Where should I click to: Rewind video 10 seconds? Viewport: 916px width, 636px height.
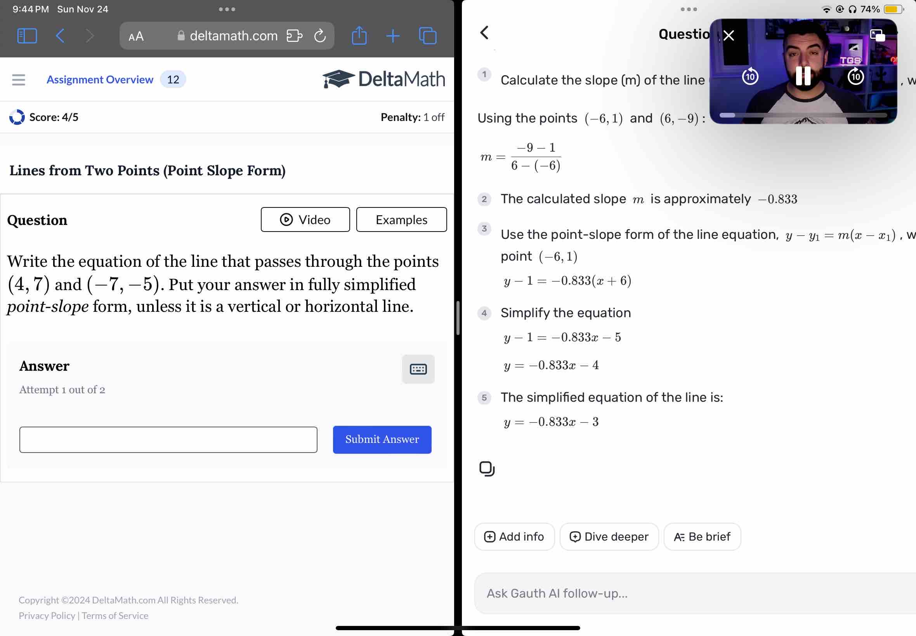750,76
